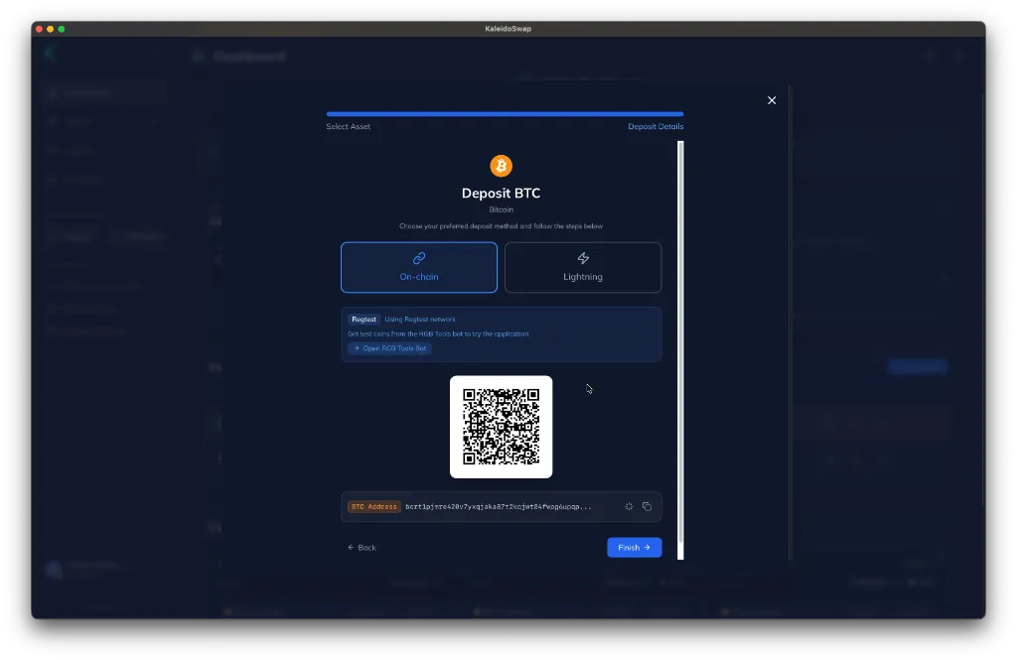
Task: Select the On-chain deposit method
Action: (x=418, y=267)
